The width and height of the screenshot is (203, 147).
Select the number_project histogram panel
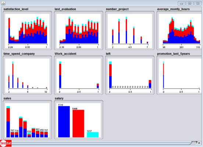tap(130, 31)
